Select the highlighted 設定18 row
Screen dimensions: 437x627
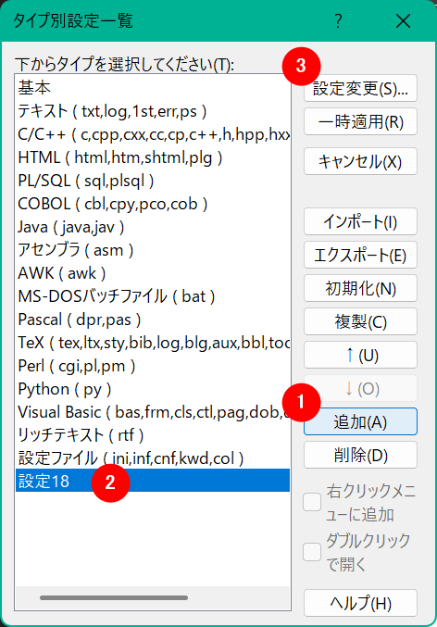(153, 481)
